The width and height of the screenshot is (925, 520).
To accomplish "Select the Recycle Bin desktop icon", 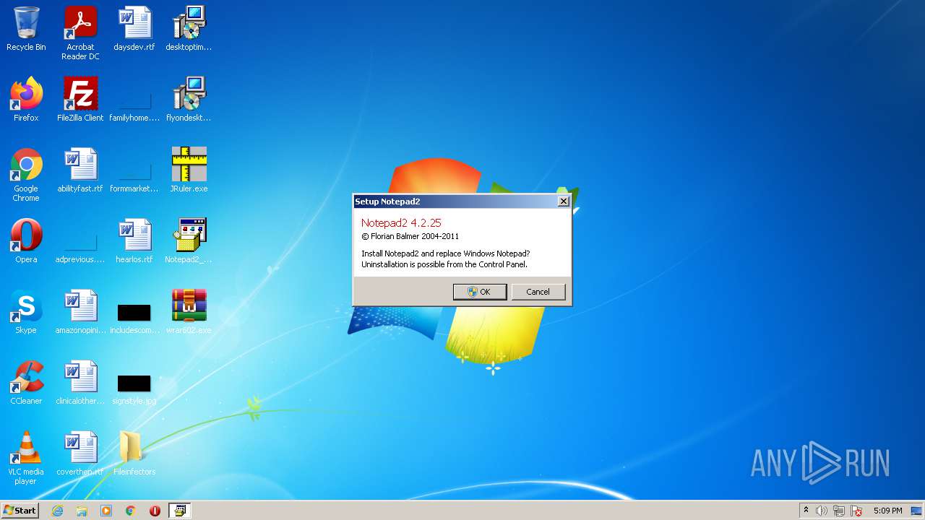I will [x=26, y=30].
